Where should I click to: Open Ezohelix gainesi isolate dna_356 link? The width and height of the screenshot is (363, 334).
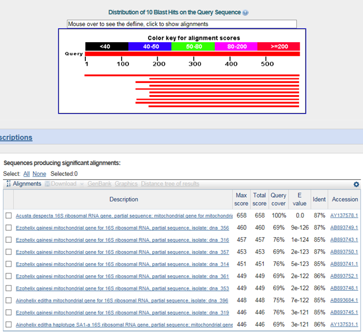click(122, 228)
